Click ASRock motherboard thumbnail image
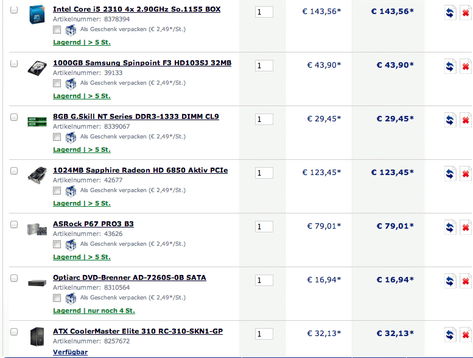Viewport: 473px width, 358px height. click(x=37, y=229)
